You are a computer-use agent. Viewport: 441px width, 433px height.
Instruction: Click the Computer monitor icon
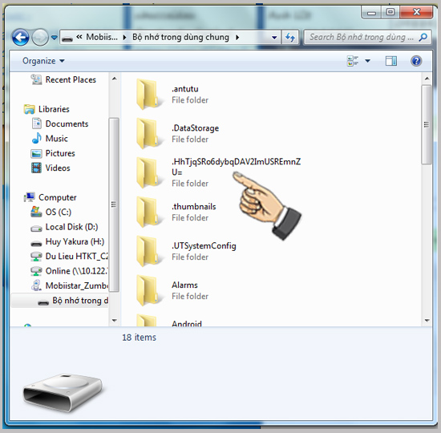click(29, 197)
